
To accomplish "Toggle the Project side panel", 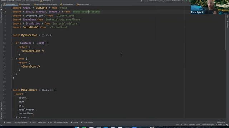I will click(x=1, y=7).
